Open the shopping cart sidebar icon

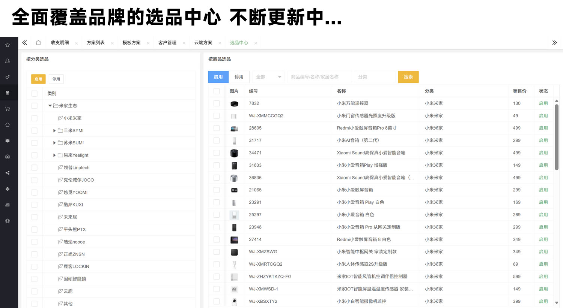tap(8, 109)
